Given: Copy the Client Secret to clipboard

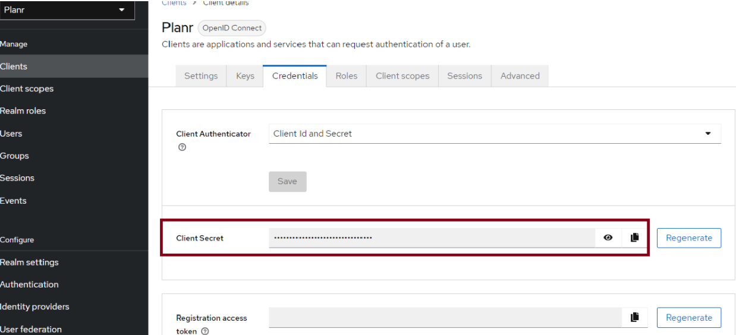Looking at the screenshot, I should tap(634, 238).
